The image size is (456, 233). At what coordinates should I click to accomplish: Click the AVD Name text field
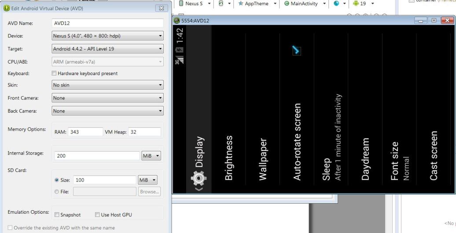[107, 23]
